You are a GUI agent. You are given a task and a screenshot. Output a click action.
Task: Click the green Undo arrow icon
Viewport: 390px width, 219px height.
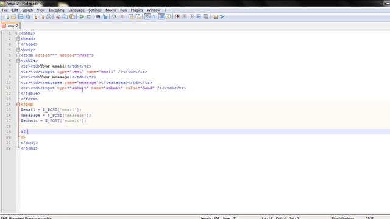click(81, 16)
